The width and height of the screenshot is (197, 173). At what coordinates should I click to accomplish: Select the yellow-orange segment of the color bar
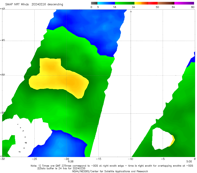141,3
